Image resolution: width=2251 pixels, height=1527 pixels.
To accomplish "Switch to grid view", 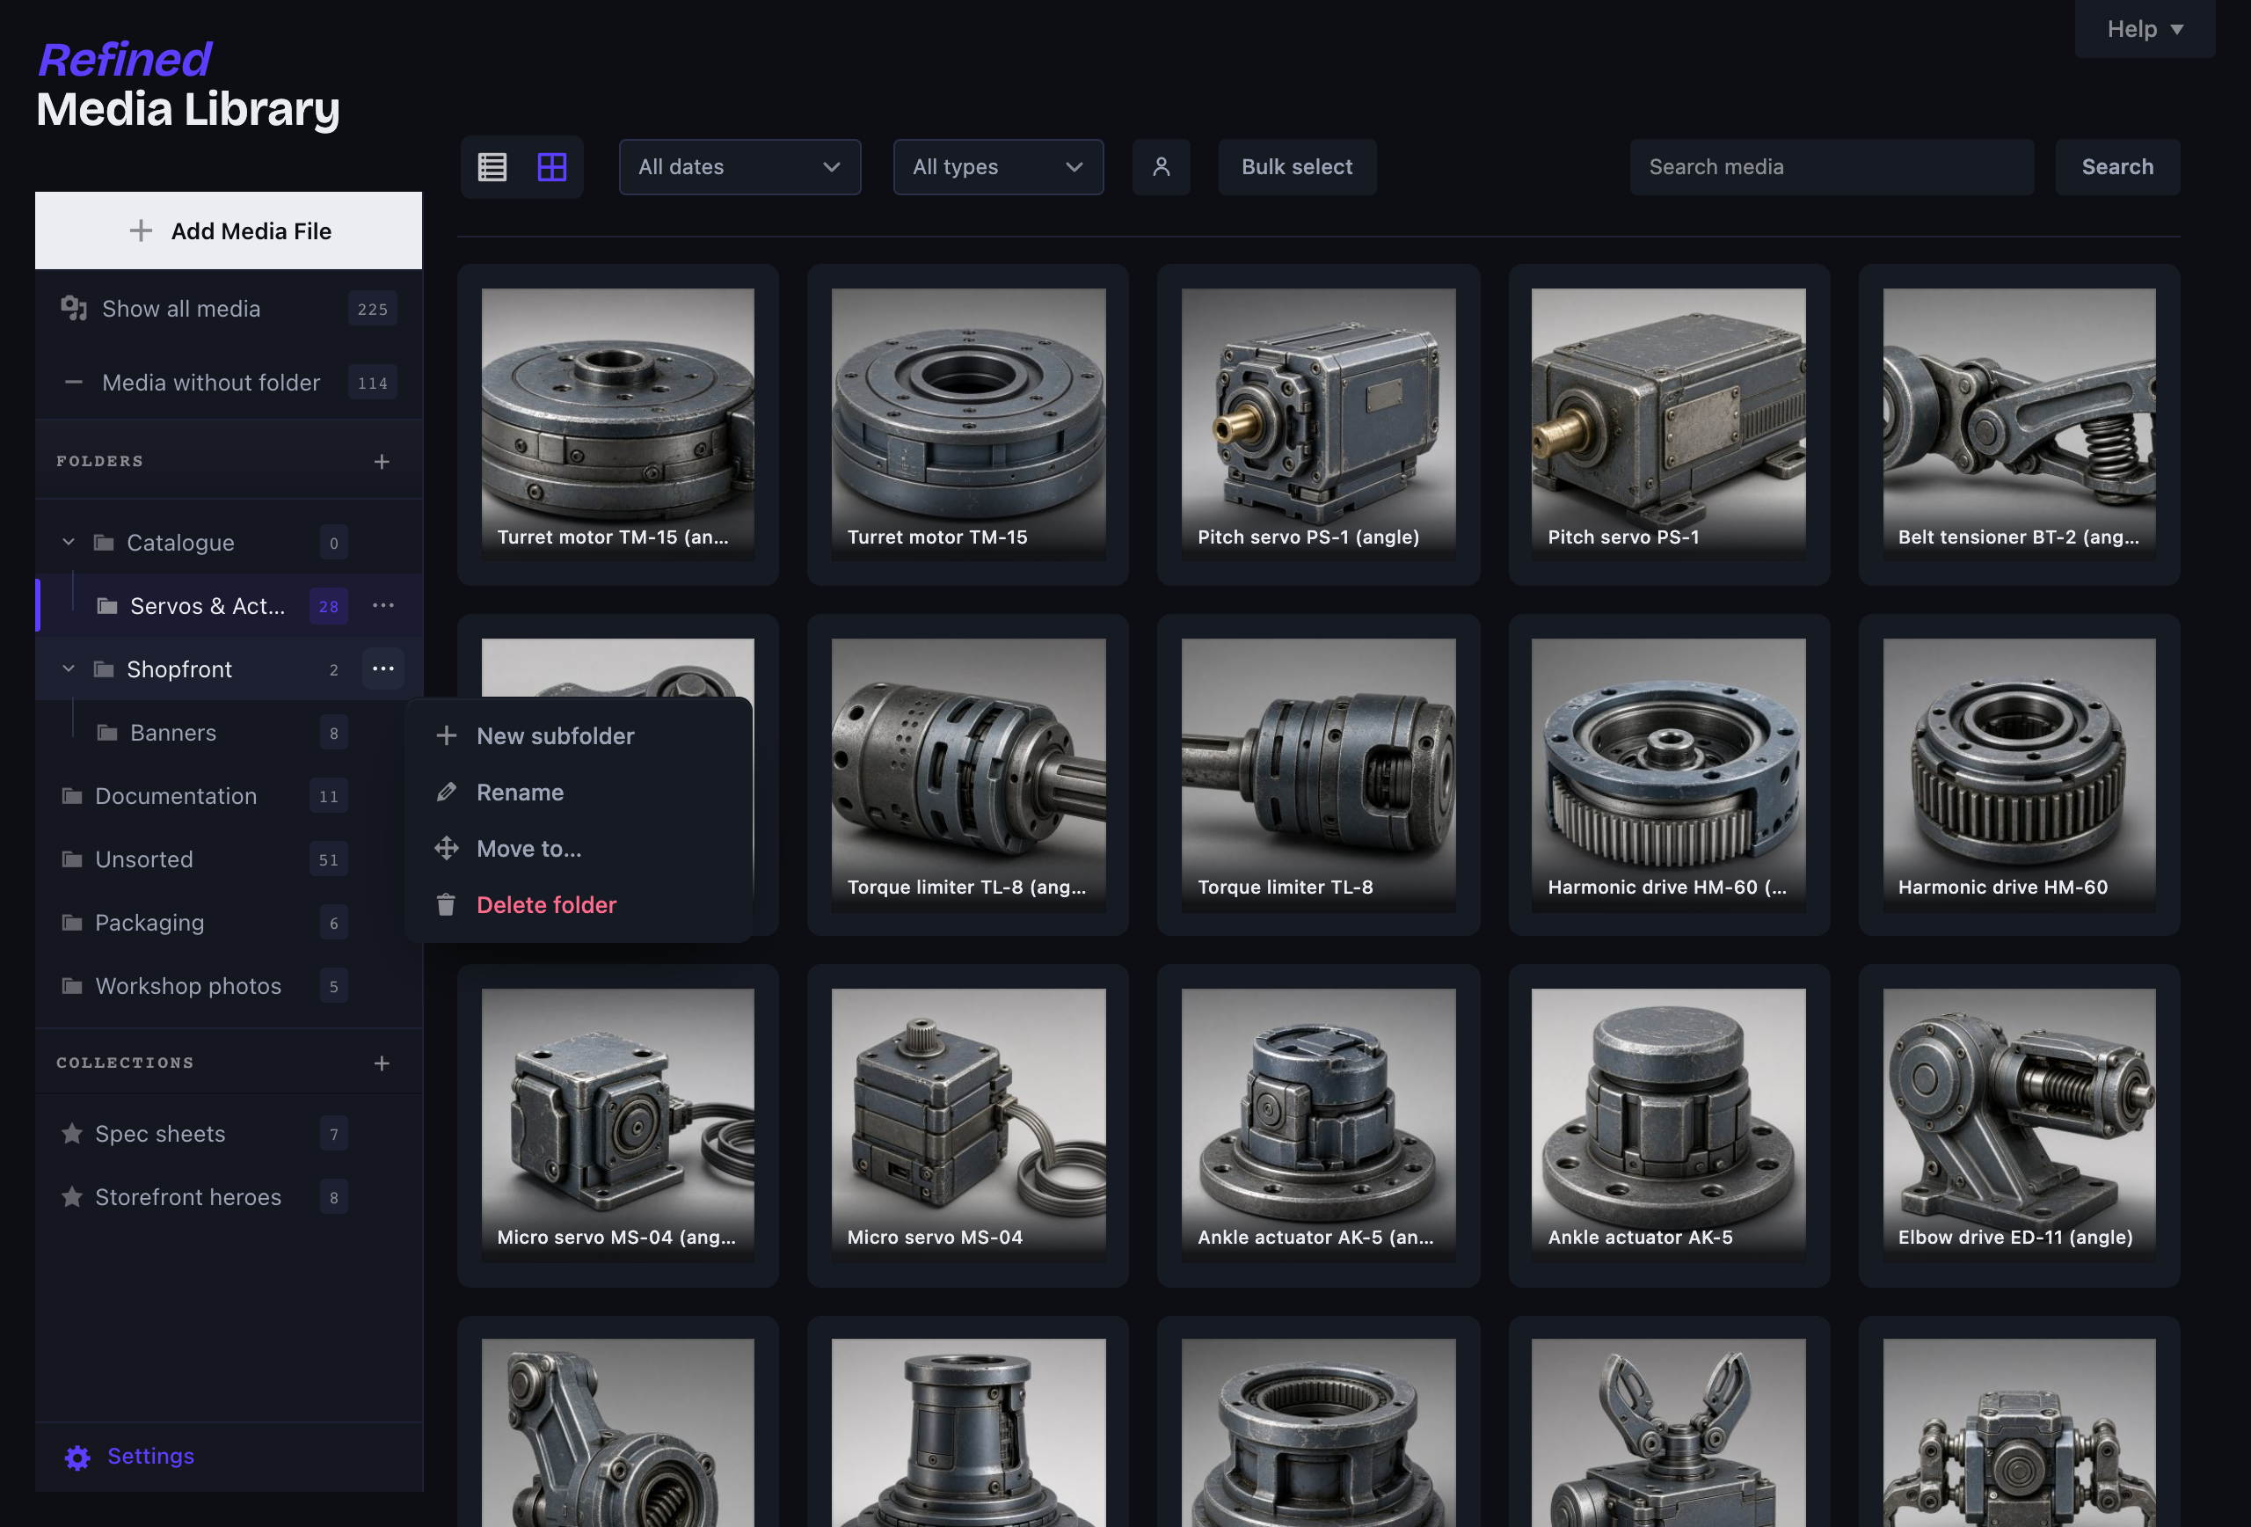I will tap(552, 168).
